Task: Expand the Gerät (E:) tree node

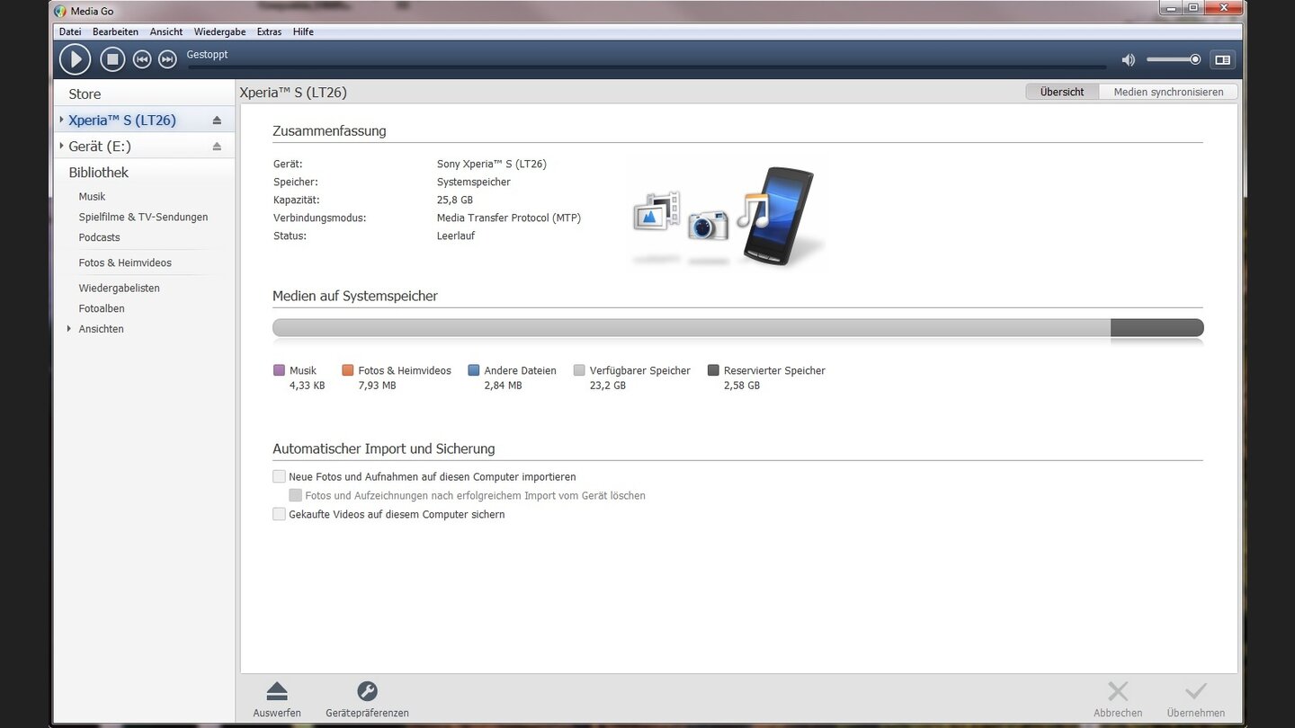Action: click(61, 146)
